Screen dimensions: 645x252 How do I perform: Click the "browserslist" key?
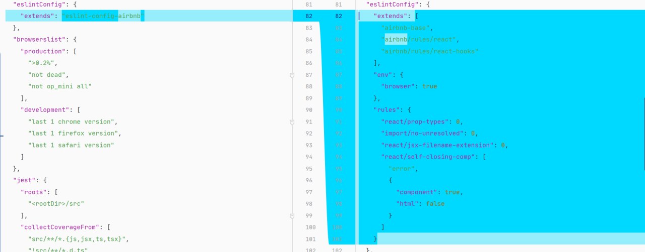(x=38, y=40)
